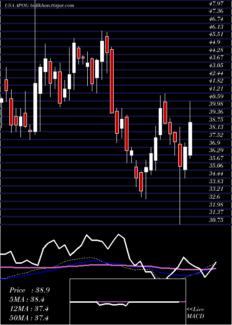Click the 'USA APOG bullkhan.tbrjar.com' title text

click(x=39, y=6)
